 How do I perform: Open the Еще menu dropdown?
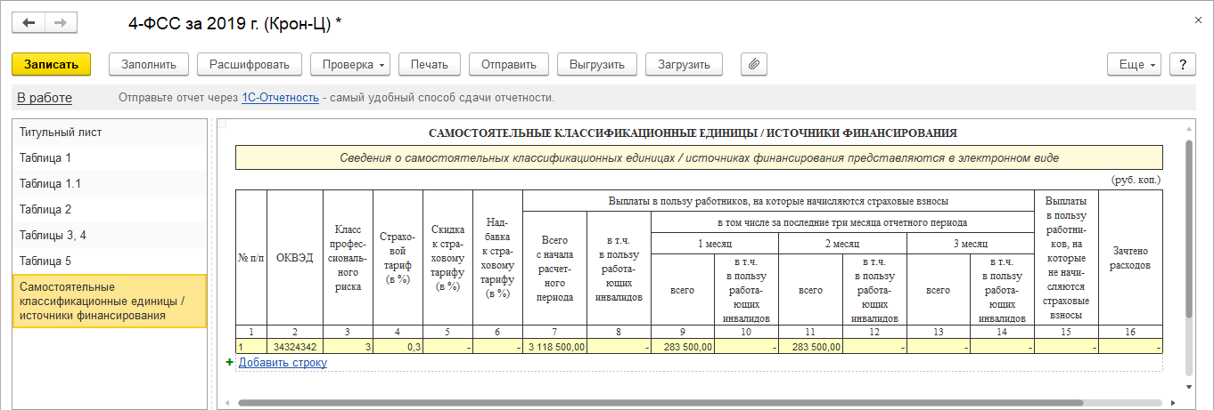1134,64
